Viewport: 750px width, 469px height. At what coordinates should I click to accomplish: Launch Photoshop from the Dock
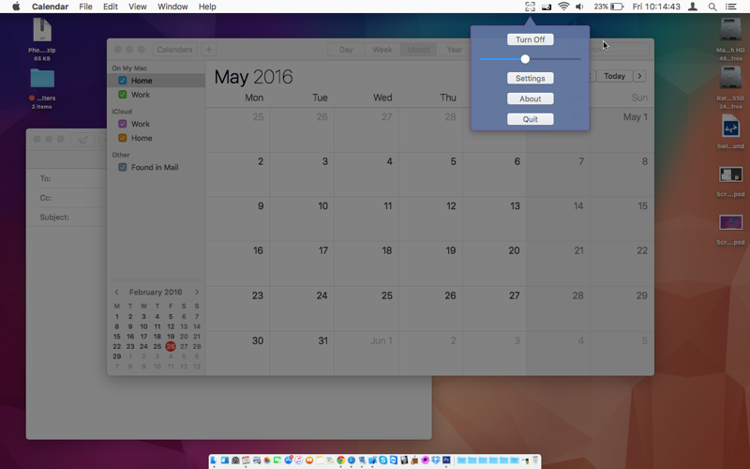(x=446, y=460)
